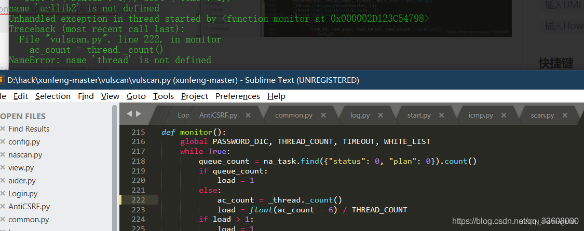Click the 'global PASSWORD_DIC' line
Viewport: 584px width, 231px height.
(x=305, y=141)
